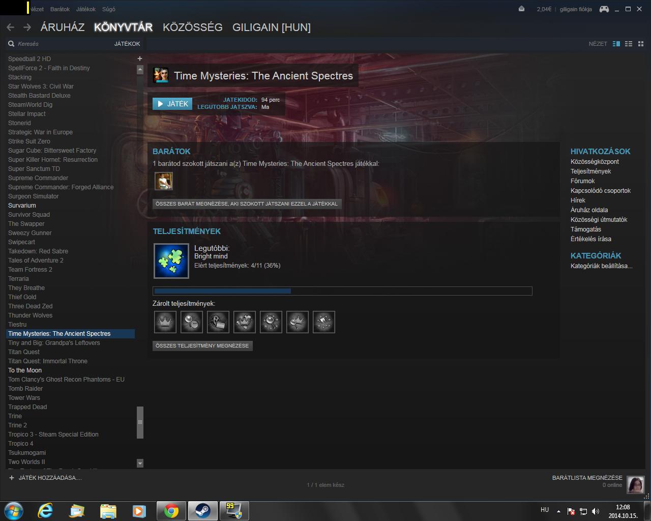Open giligain fiókja account dropdown

576,9
